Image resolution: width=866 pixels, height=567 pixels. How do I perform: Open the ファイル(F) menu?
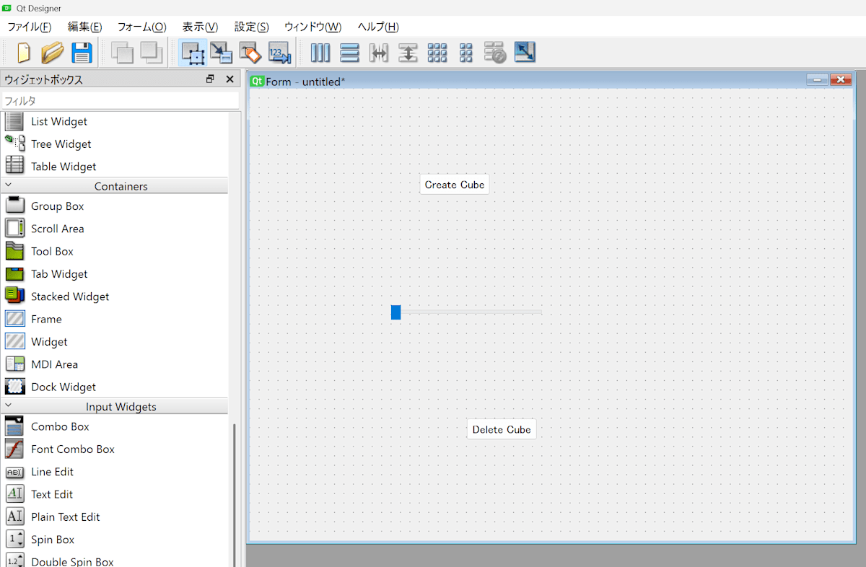coord(29,27)
